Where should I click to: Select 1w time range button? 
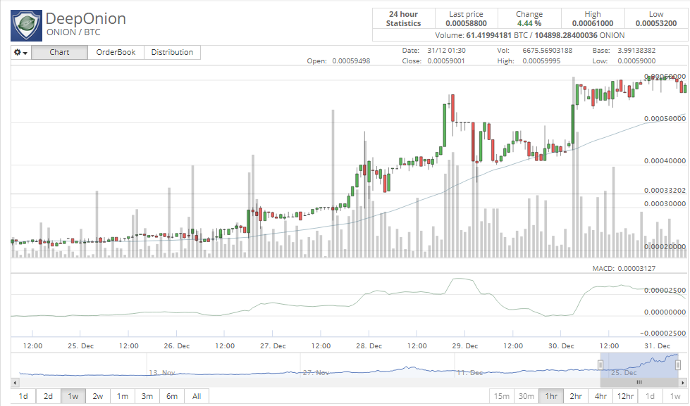point(73,396)
